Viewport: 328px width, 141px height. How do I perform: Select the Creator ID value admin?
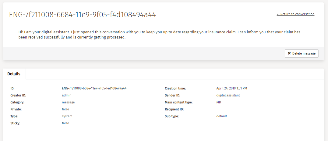point(67,96)
